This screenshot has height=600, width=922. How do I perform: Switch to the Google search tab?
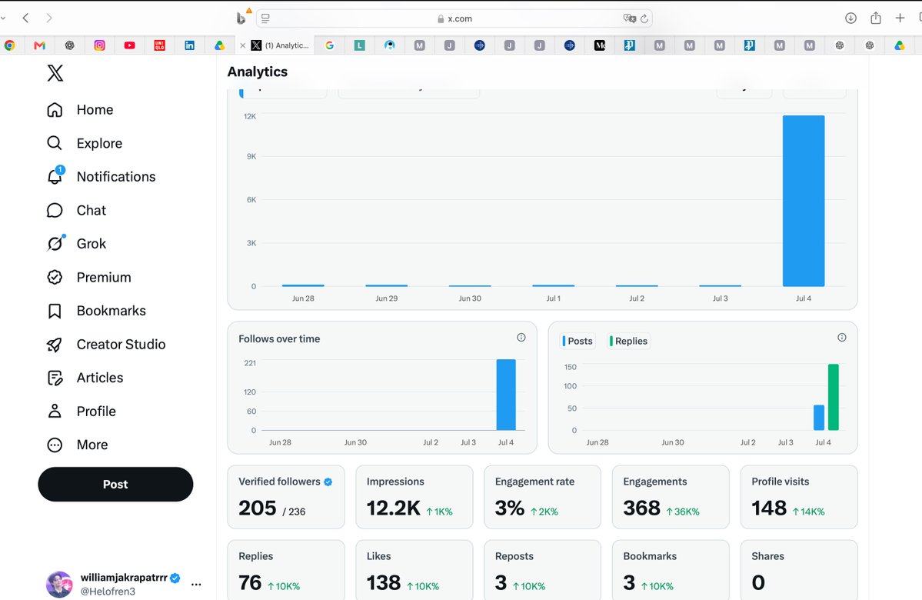click(329, 45)
